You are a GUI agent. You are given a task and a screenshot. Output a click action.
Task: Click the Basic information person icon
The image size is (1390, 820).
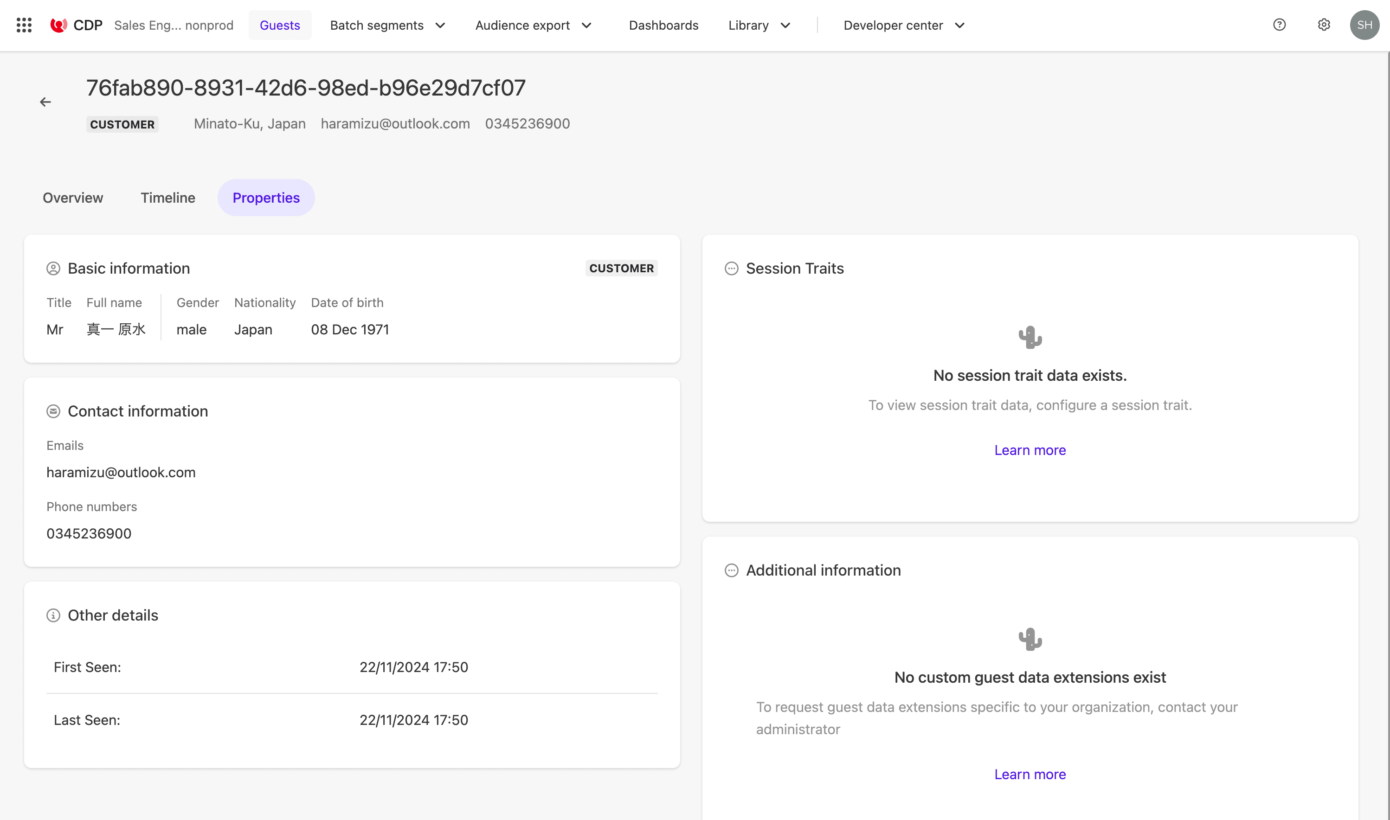(53, 269)
